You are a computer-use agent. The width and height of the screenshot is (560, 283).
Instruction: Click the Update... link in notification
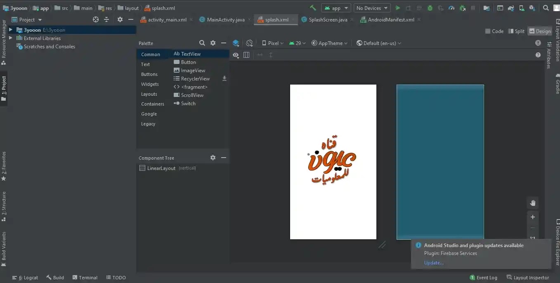(434, 262)
